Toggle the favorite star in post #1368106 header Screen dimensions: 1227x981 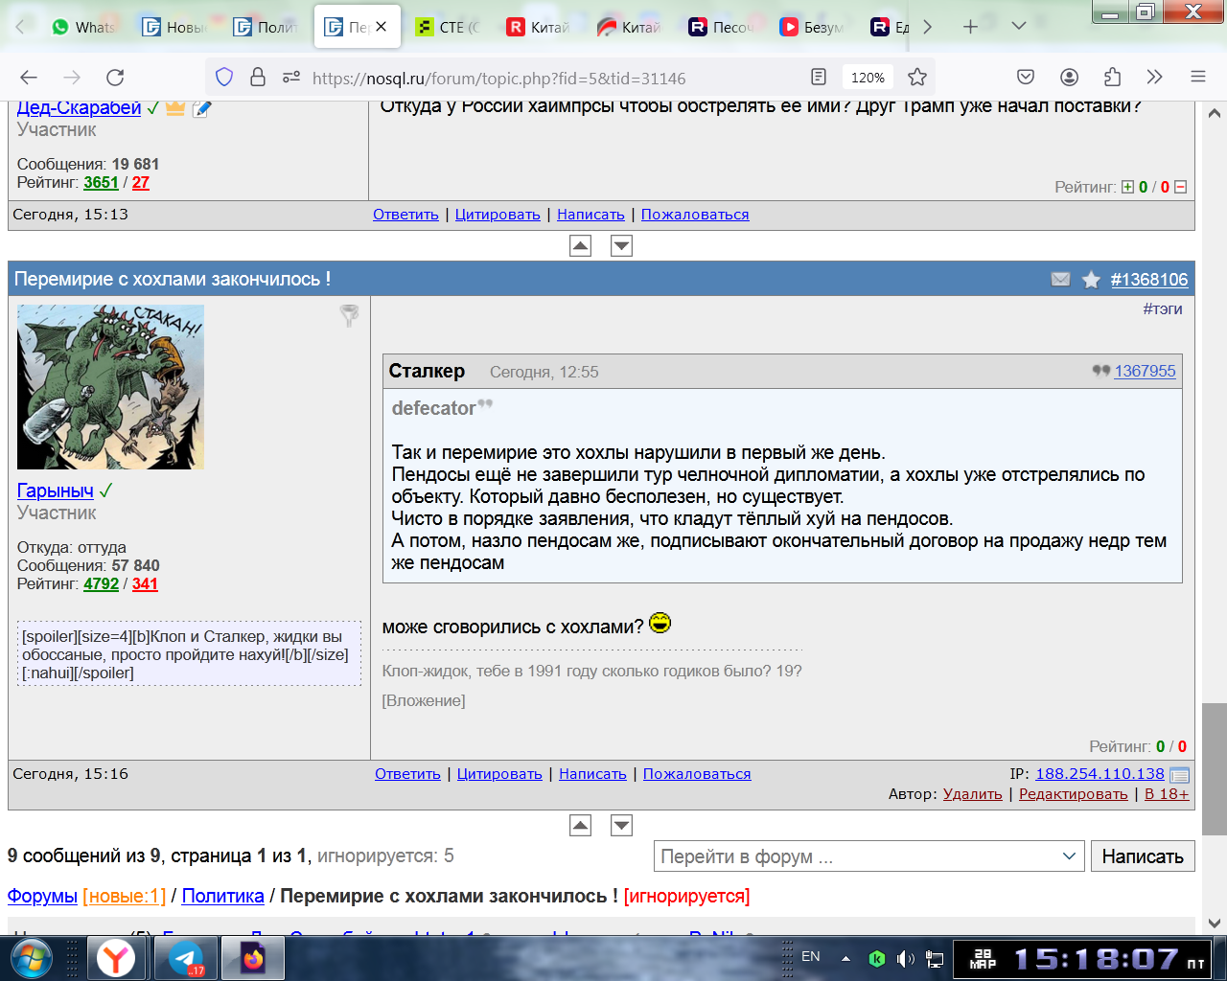[1091, 280]
